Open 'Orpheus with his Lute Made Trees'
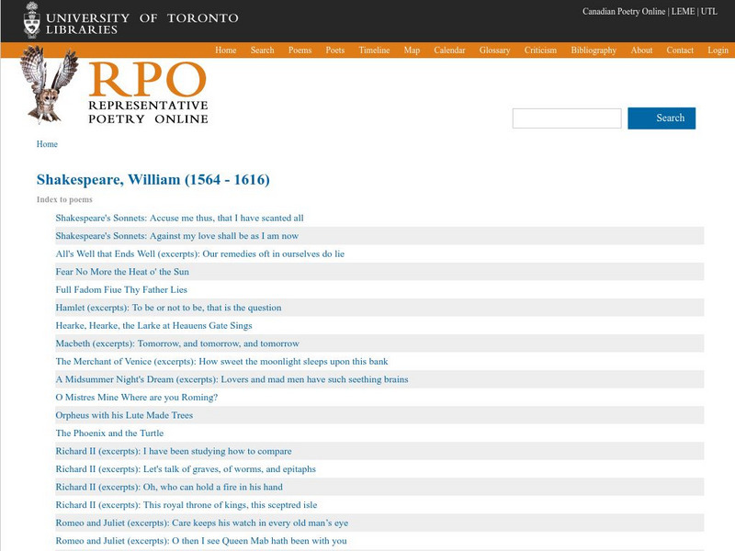Image resolution: width=735 pixels, height=551 pixels. 124,415
